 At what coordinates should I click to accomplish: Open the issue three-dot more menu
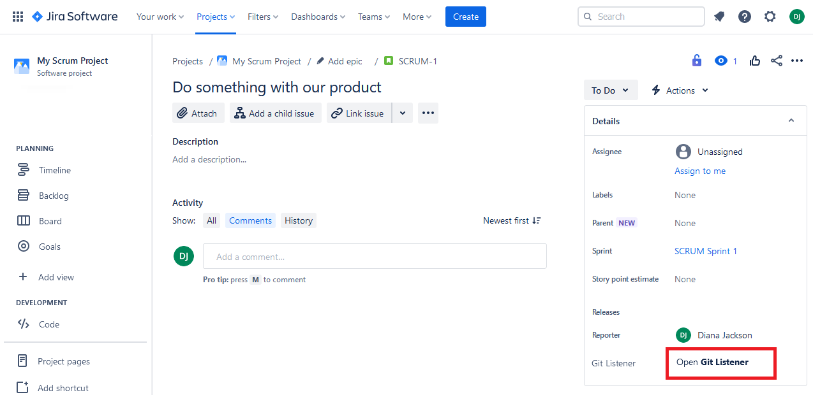click(797, 61)
